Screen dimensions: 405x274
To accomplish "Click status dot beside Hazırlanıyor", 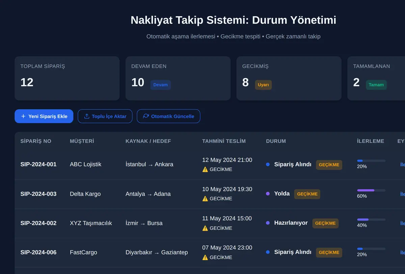I will 268,223.
